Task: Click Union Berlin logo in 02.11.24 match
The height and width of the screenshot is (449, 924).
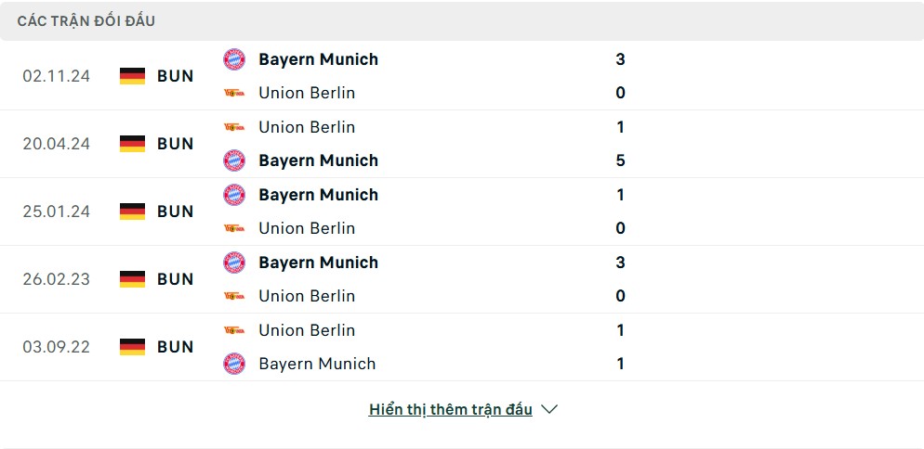Action: tap(234, 93)
